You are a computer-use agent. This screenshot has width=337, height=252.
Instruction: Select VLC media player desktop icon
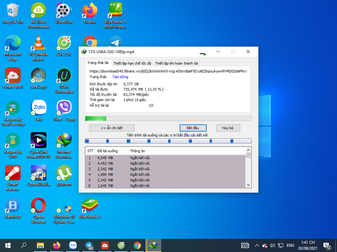point(39,48)
